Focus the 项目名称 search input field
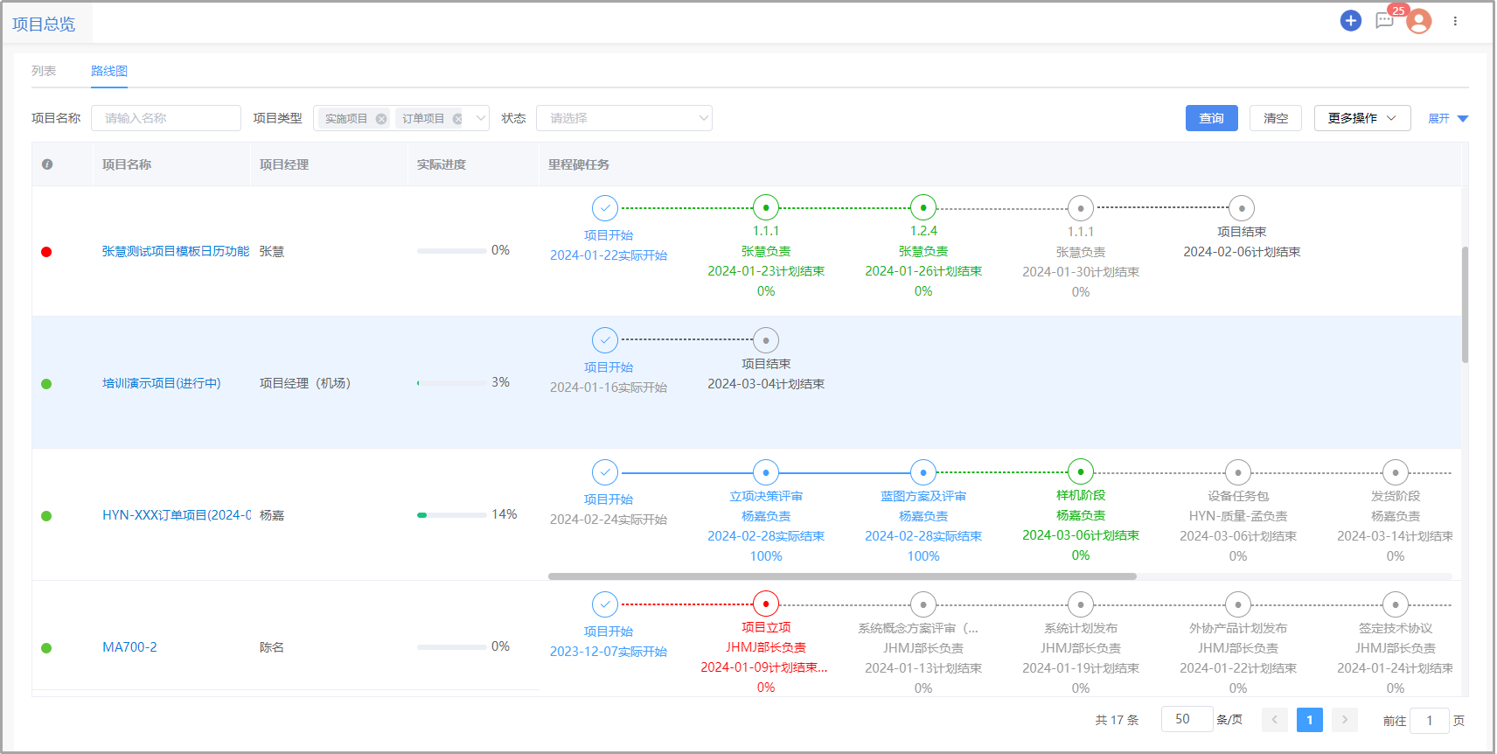This screenshot has height=754, width=1497. tap(166, 118)
